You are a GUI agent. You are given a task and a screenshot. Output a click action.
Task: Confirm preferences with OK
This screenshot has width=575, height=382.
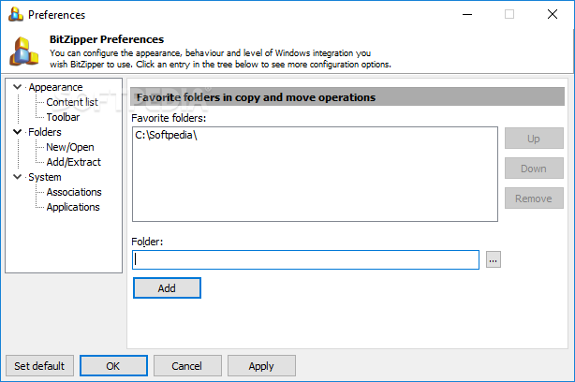[x=113, y=366]
